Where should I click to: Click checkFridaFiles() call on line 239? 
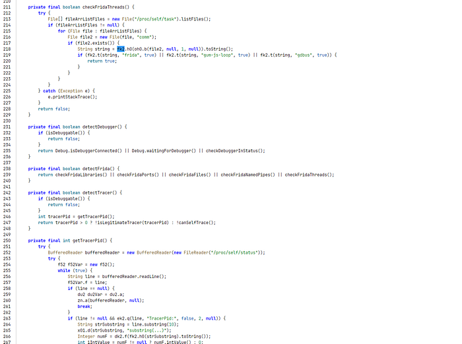(190, 175)
